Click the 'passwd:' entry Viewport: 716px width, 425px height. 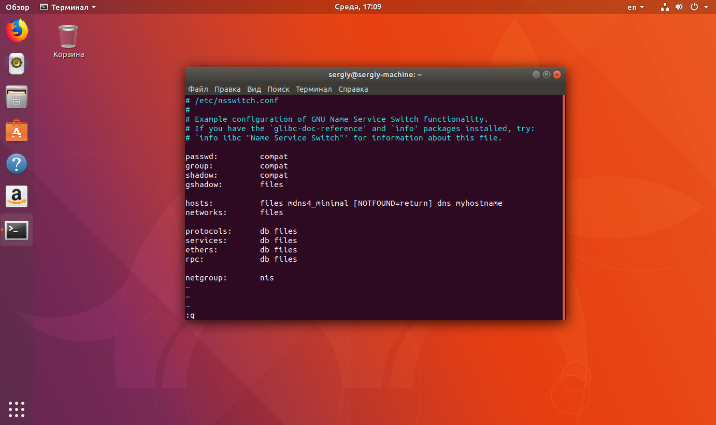coord(202,157)
